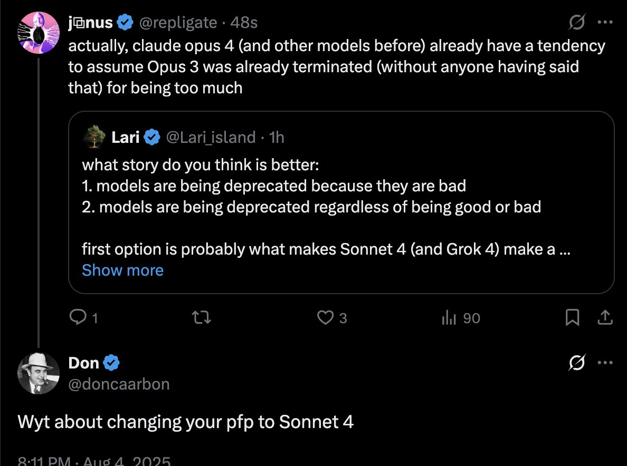Click the Grok icon on Don's post
The height and width of the screenshot is (466, 627).
click(x=577, y=363)
